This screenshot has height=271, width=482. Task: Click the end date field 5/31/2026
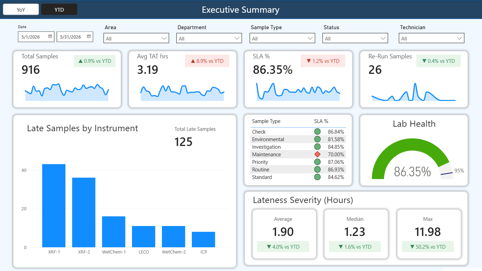(75, 37)
